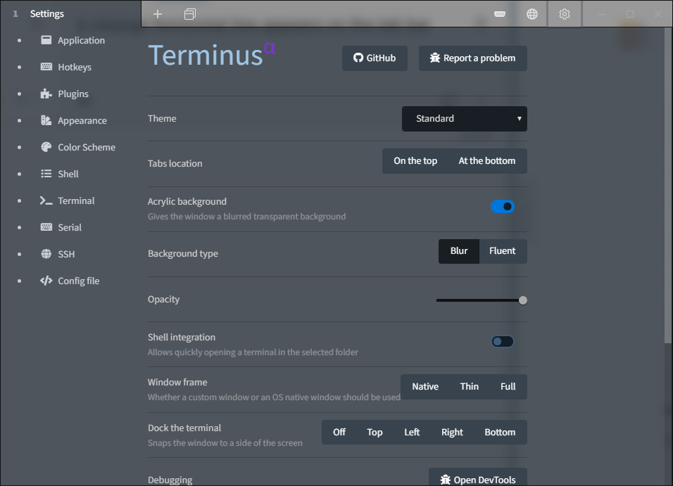Click the Config file label in sidebar
The width and height of the screenshot is (673, 486).
[79, 281]
